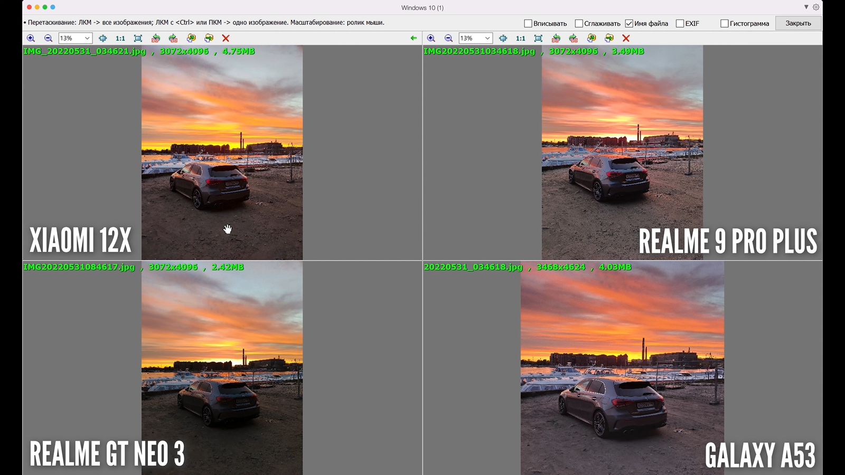Rotate left pane image 90° counterclockwise

click(x=155, y=38)
